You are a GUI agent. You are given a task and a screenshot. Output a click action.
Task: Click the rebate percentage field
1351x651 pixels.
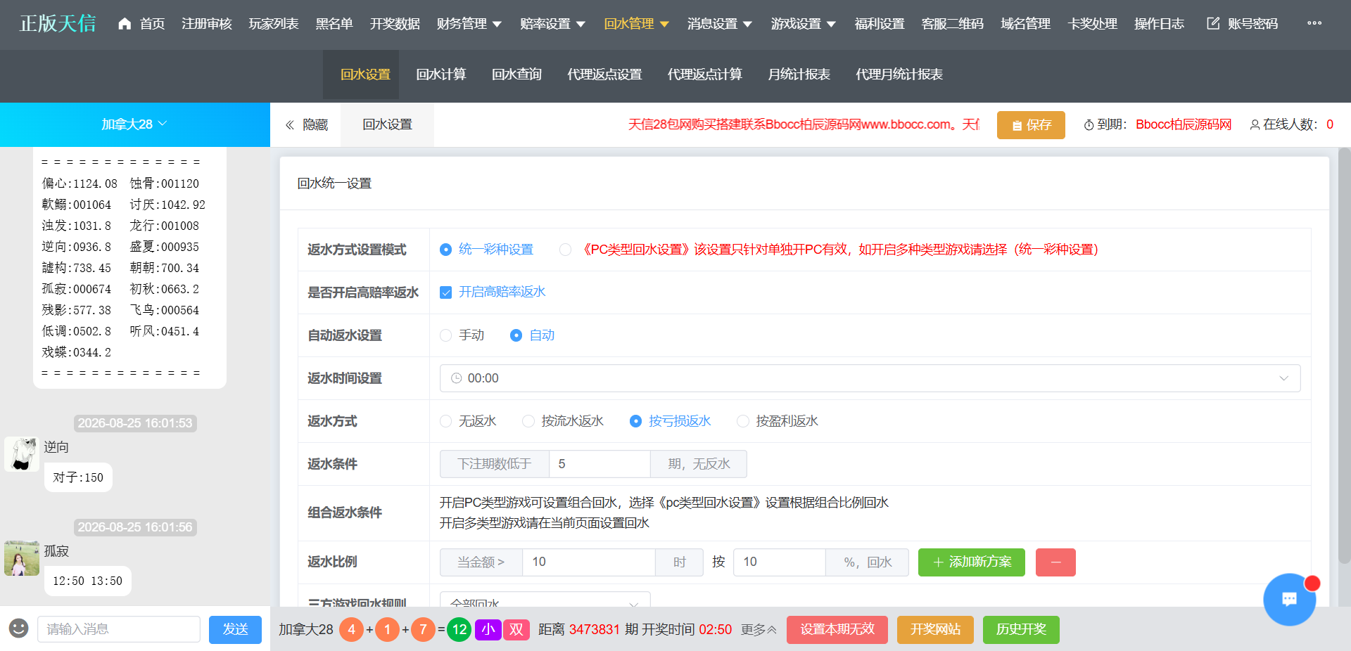click(x=779, y=562)
